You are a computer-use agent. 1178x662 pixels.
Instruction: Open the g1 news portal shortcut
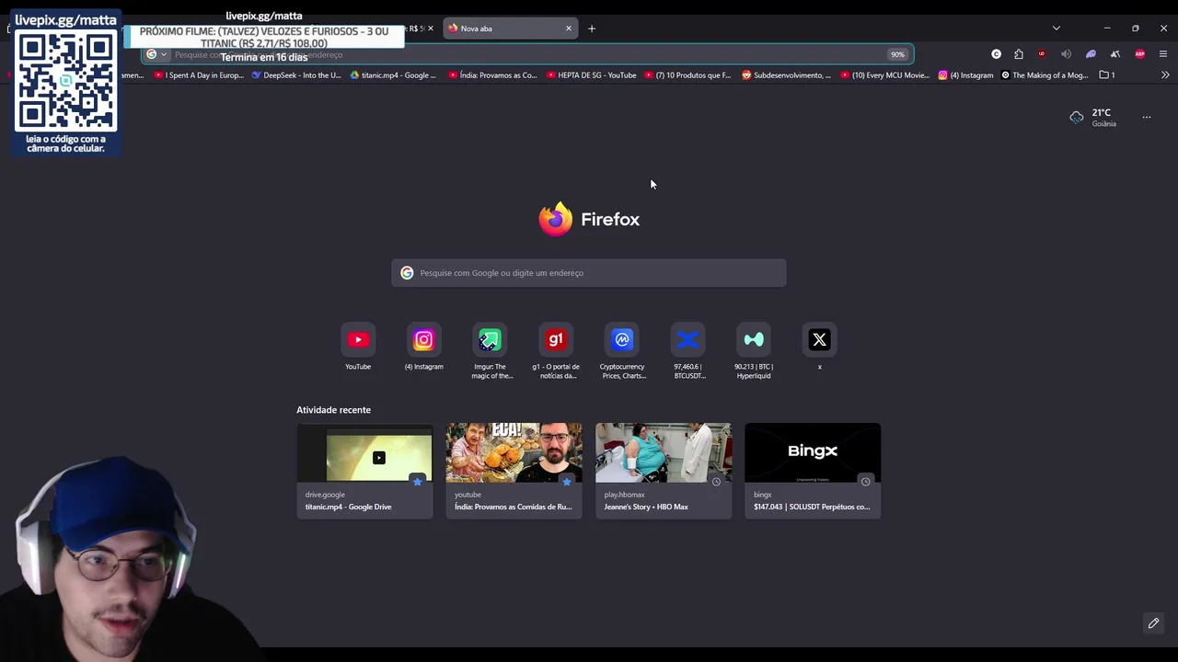556,340
